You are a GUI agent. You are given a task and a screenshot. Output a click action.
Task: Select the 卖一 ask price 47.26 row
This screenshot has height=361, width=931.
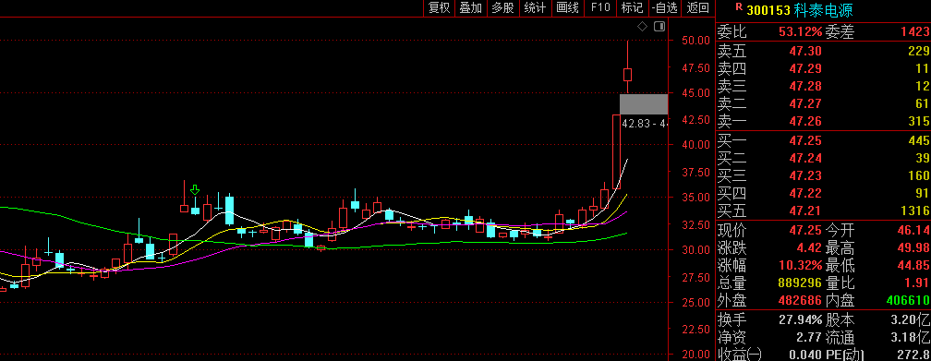click(x=823, y=121)
